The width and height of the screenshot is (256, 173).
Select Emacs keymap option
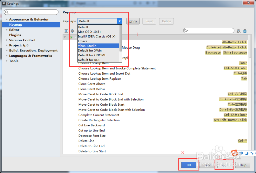(x=98, y=41)
